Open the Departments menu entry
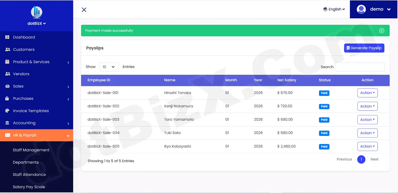Viewport: 398px width, 193px height. [x=26, y=162]
